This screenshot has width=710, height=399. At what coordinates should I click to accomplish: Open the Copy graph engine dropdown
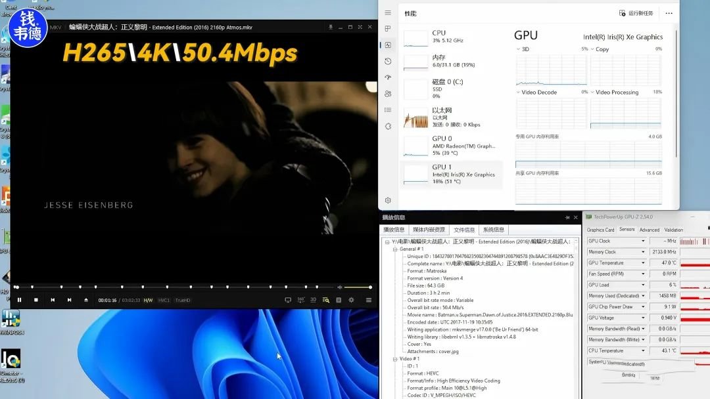pos(592,49)
